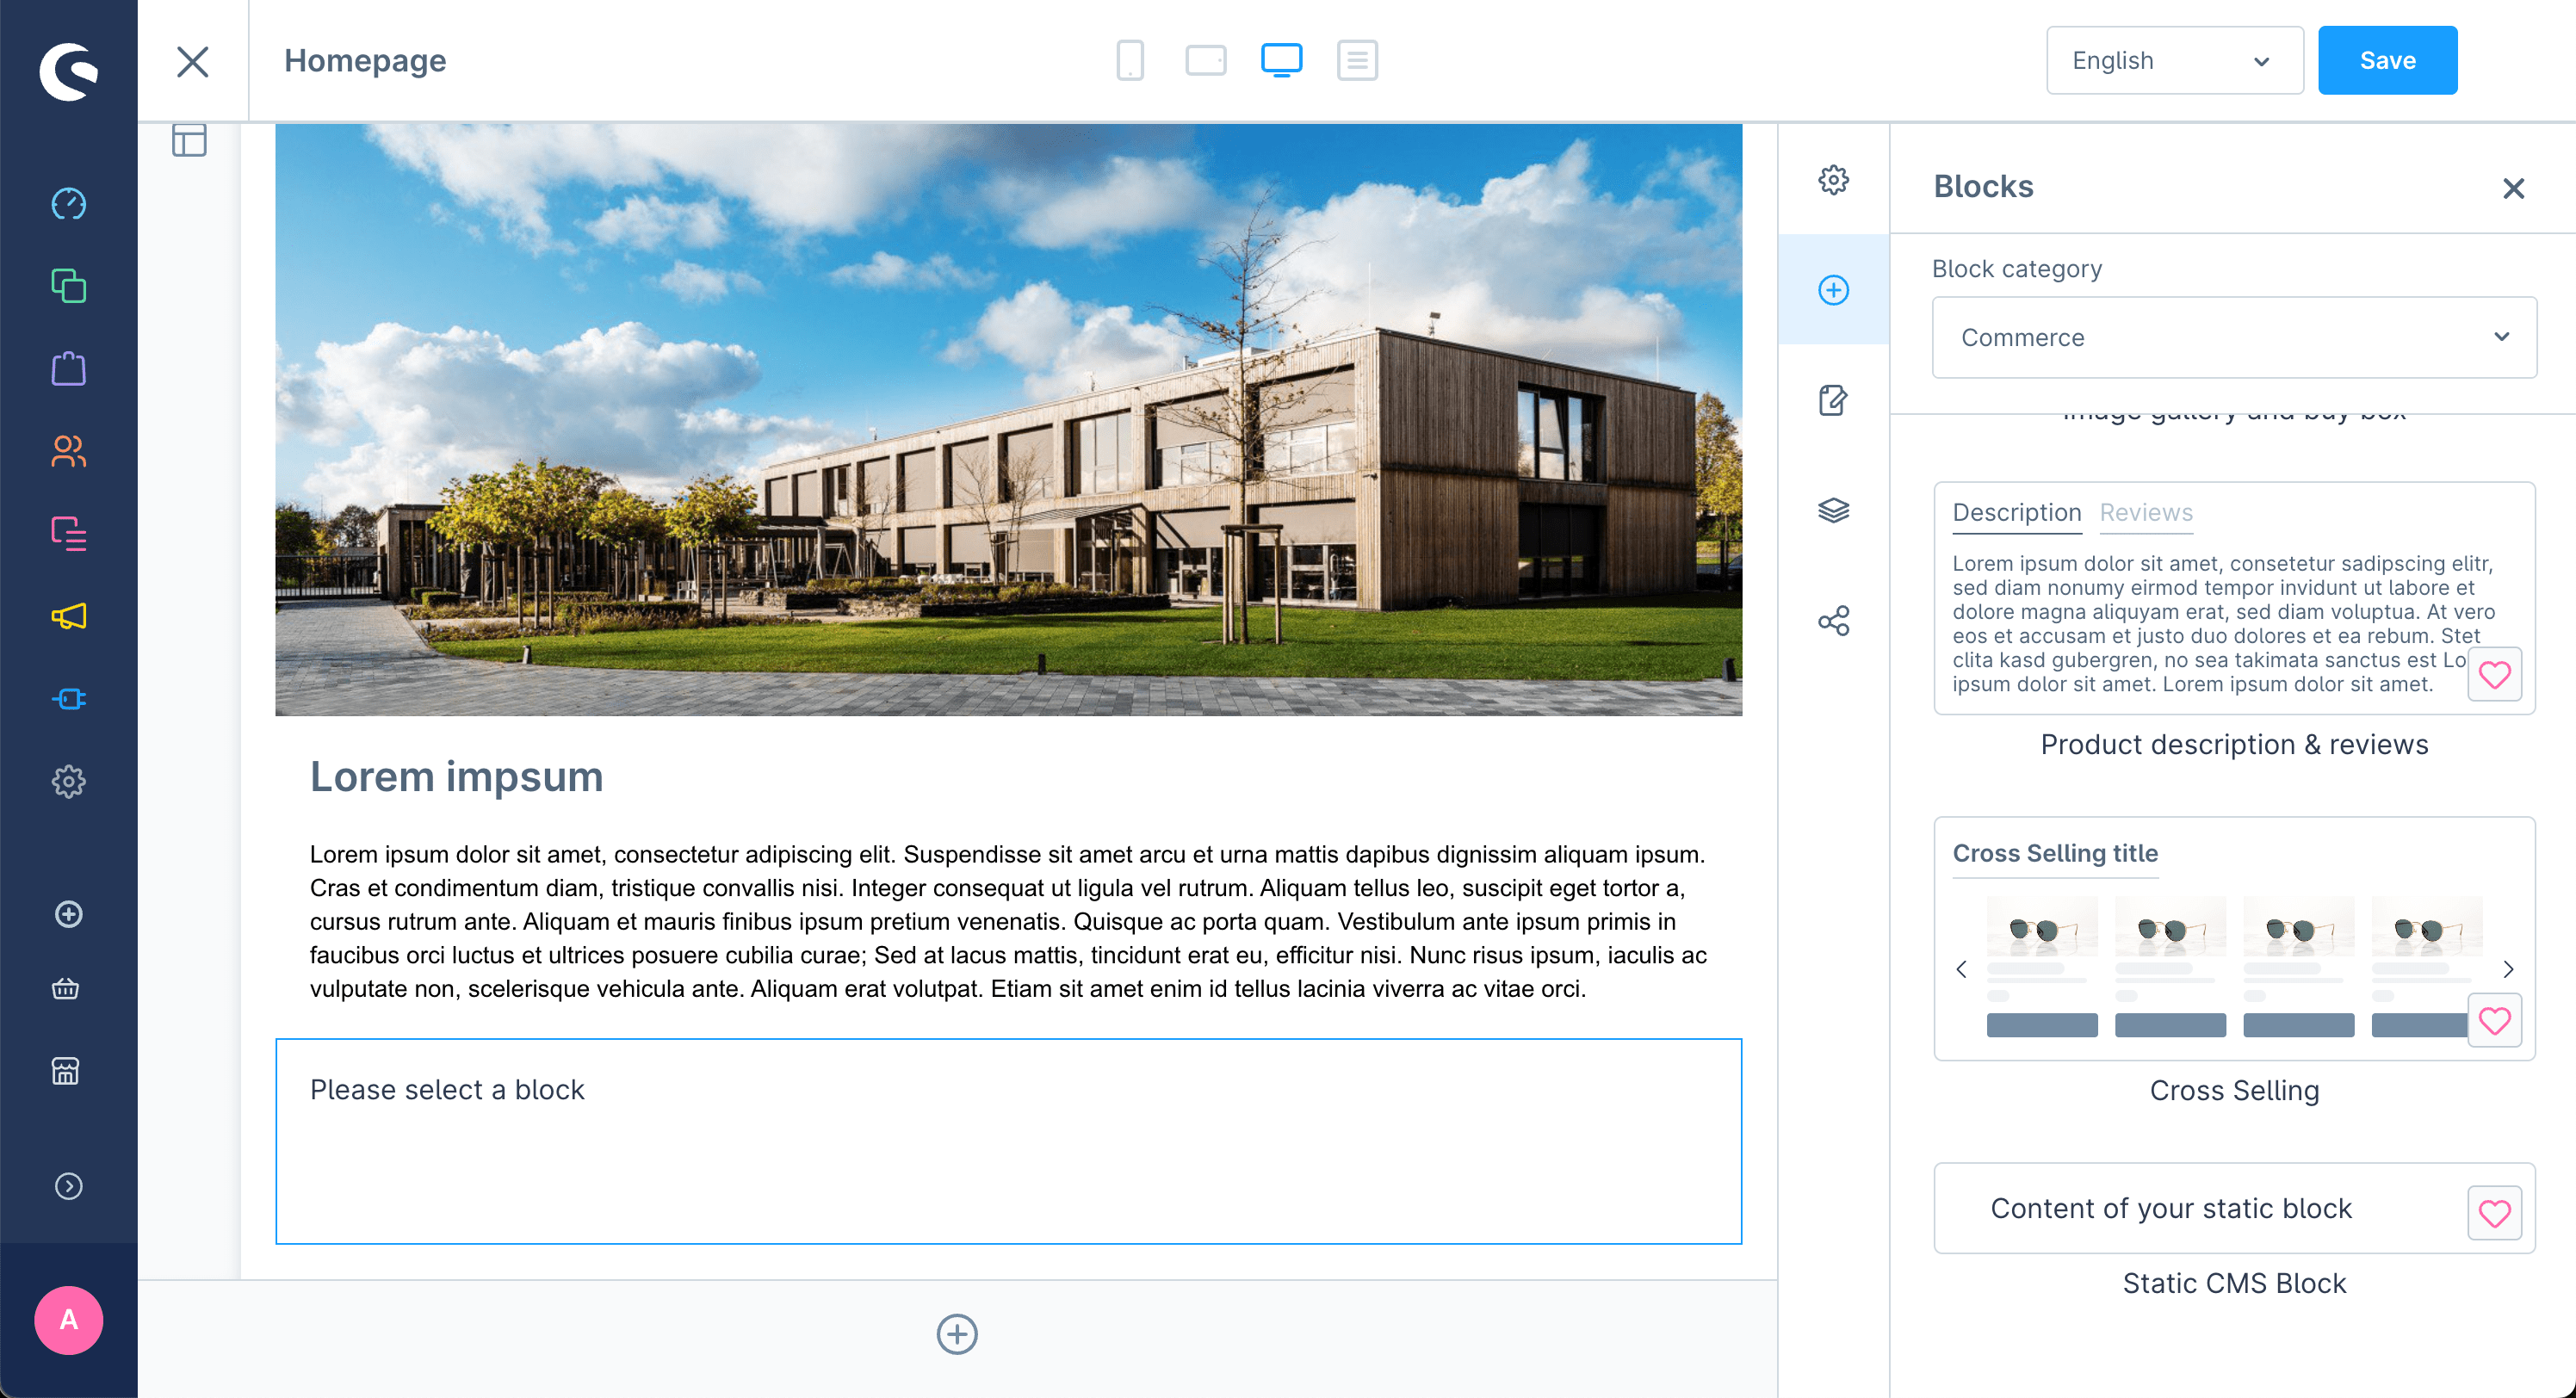2576x1398 pixels.
Task: Close the Blocks panel
Action: point(2514,188)
